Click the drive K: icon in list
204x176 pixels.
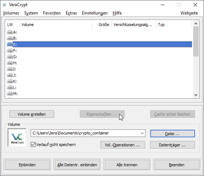click(x=10, y=81)
